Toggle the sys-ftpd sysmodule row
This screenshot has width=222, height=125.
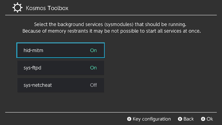pyautogui.click(x=61, y=68)
